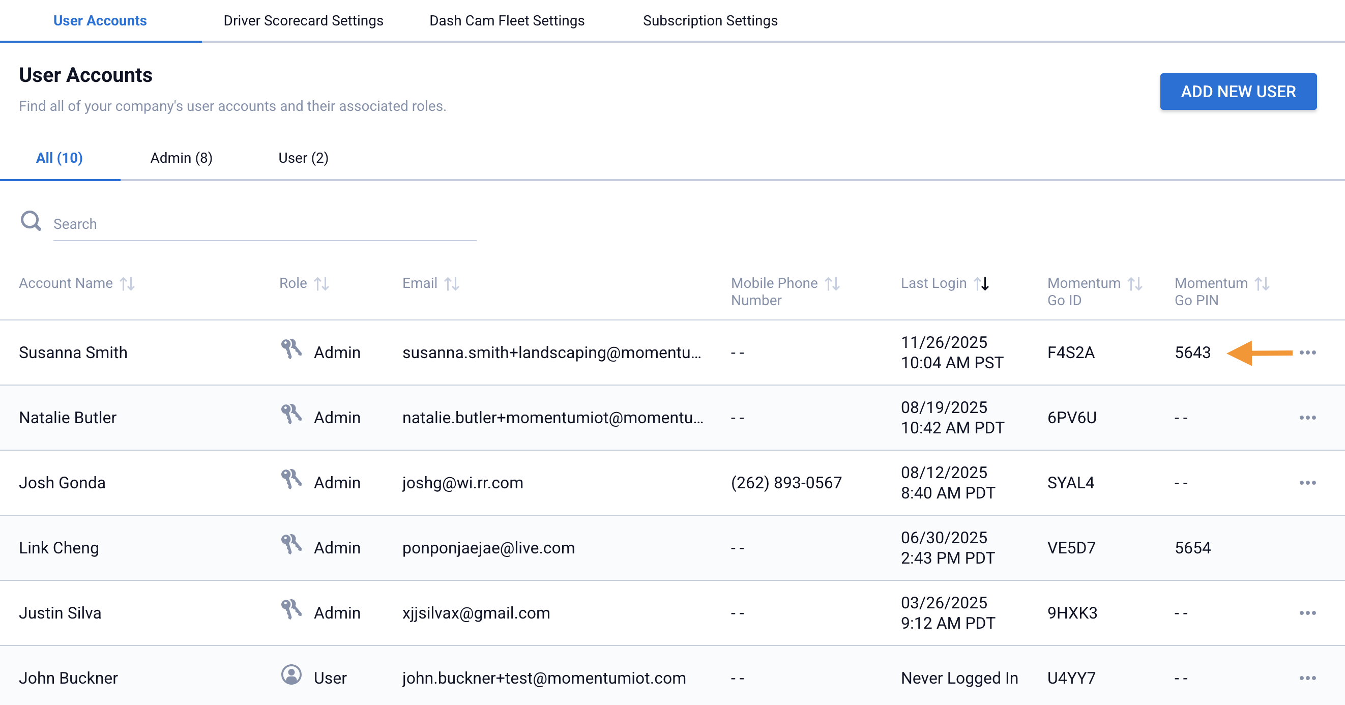Viewport: 1345px width, 705px height.
Task: Select the Admin (8) filter
Action: tap(181, 158)
